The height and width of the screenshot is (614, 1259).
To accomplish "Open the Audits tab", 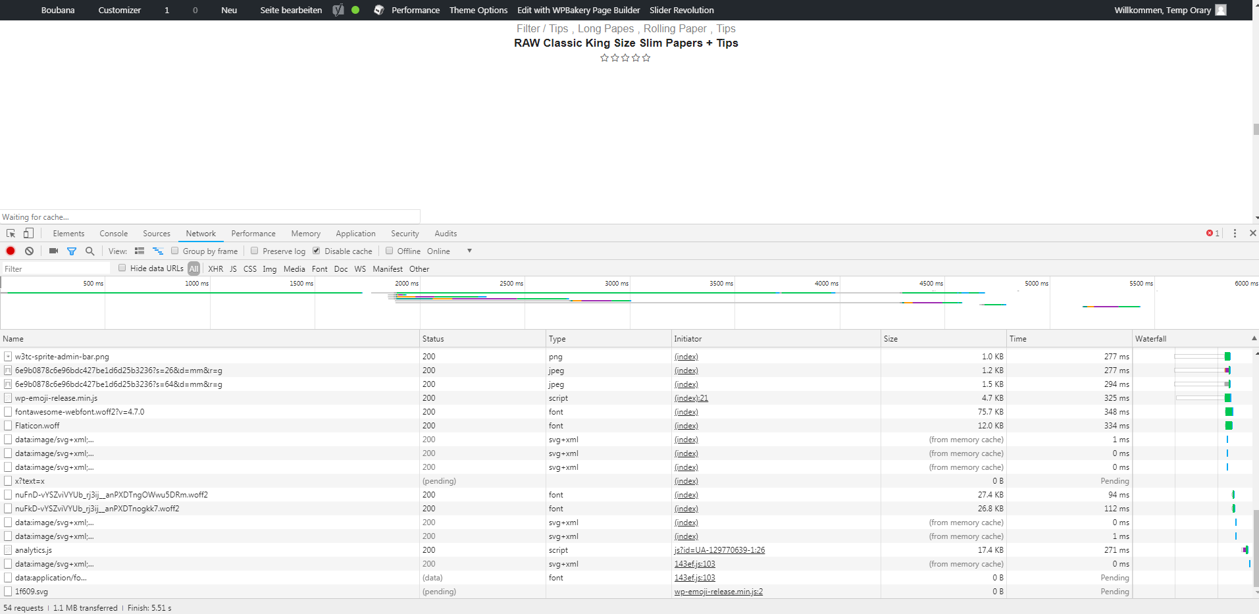I will coord(446,233).
